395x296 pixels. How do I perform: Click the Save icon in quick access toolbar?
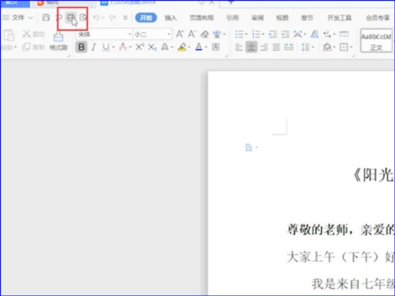pos(45,18)
